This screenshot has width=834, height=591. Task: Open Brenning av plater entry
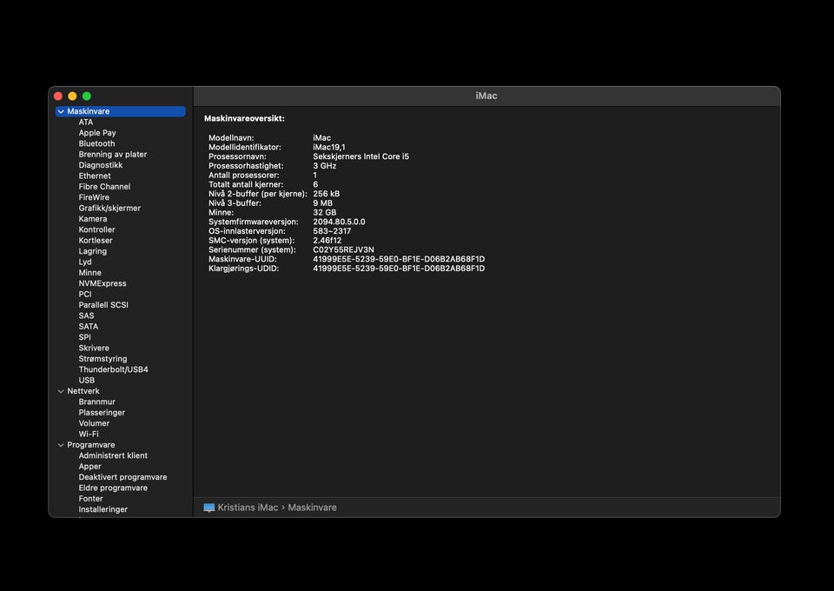pyautogui.click(x=113, y=154)
